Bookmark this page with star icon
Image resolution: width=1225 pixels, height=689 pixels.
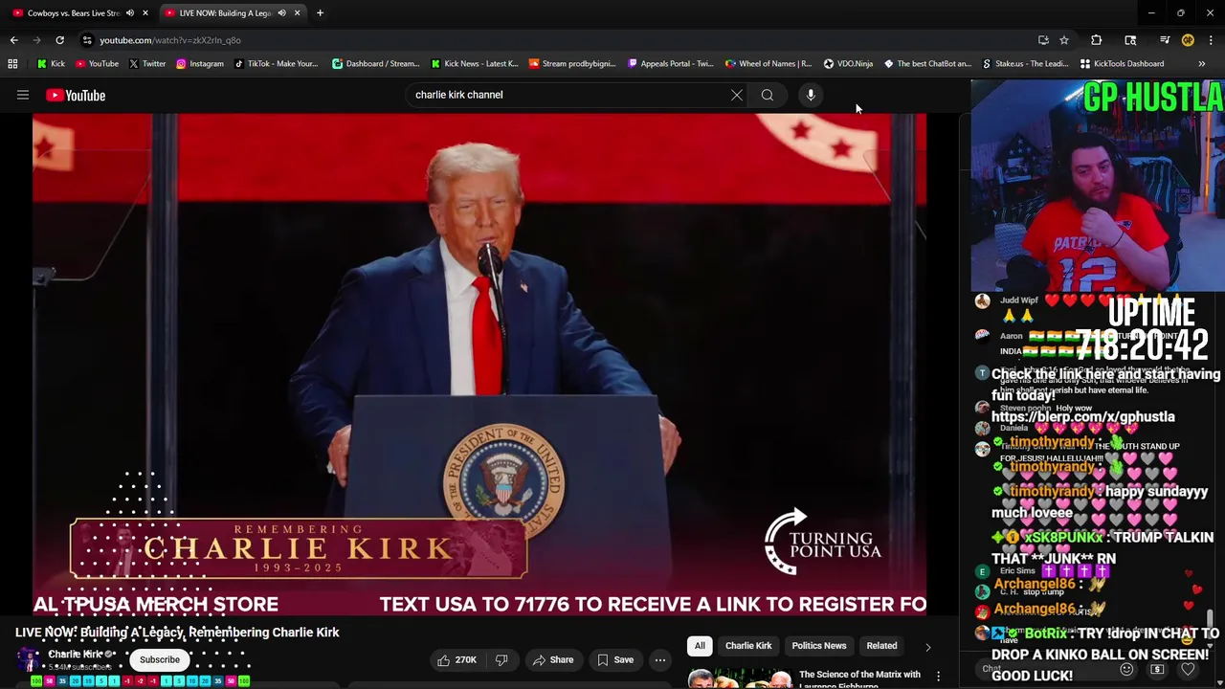click(1064, 40)
